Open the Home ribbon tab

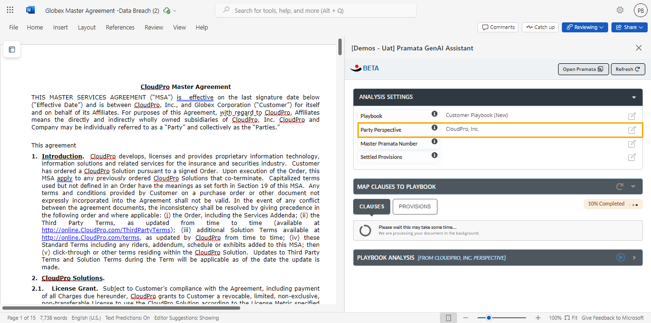(x=35, y=27)
